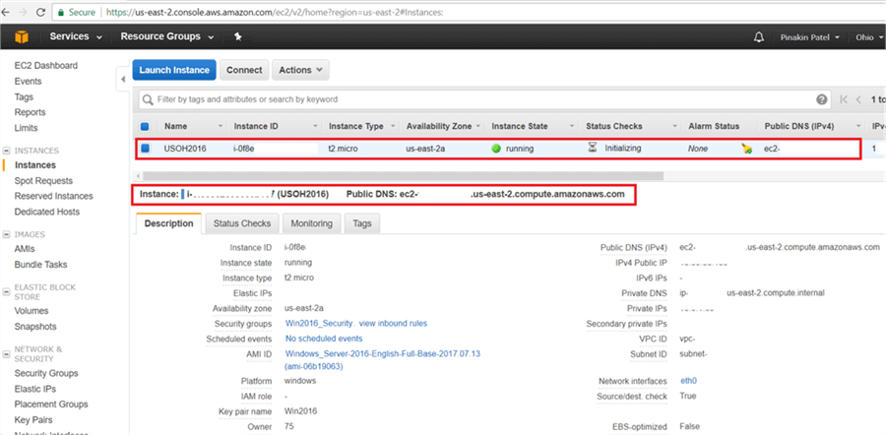886x435 pixels.
Task: Click browser back arrow
Action: 6,12
